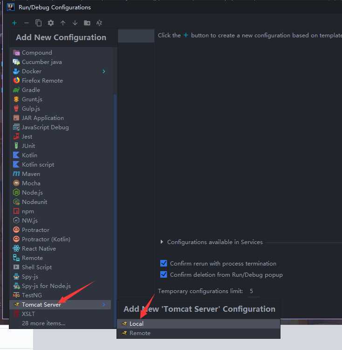Click the Move Up arrow icon
The image size is (342, 350).
(63, 23)
